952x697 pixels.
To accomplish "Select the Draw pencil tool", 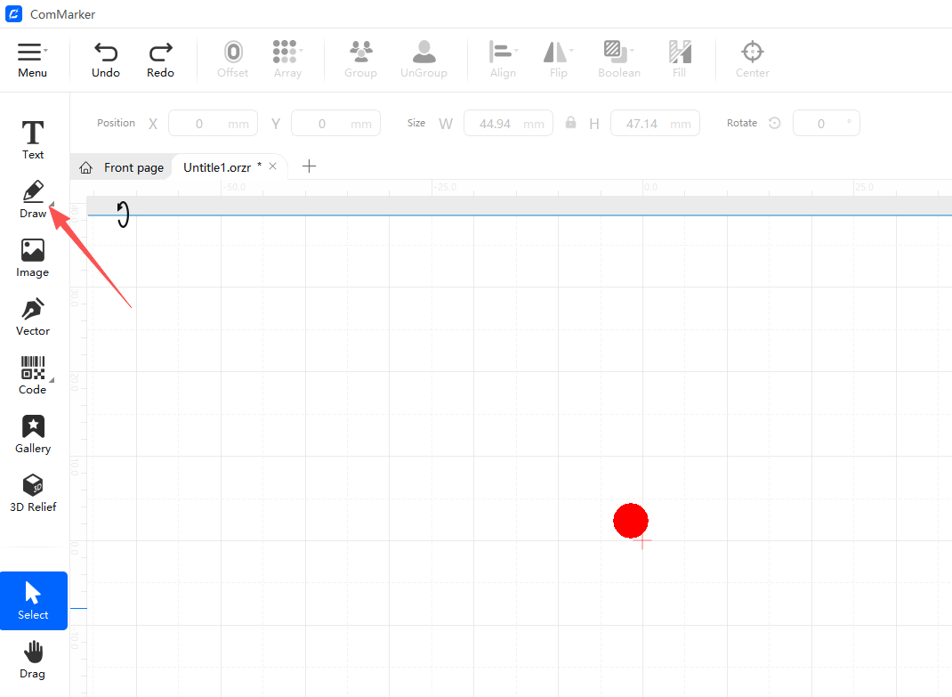I will coord(33,199).
